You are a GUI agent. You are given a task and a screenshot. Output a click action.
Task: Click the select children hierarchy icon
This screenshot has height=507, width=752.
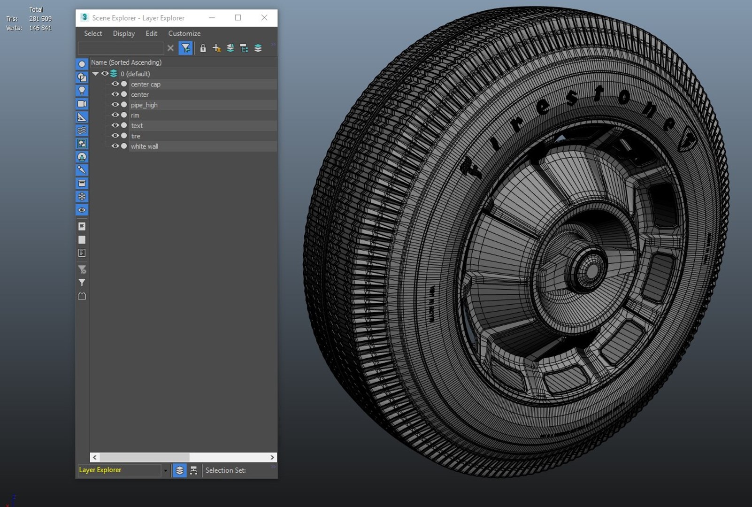244,48
